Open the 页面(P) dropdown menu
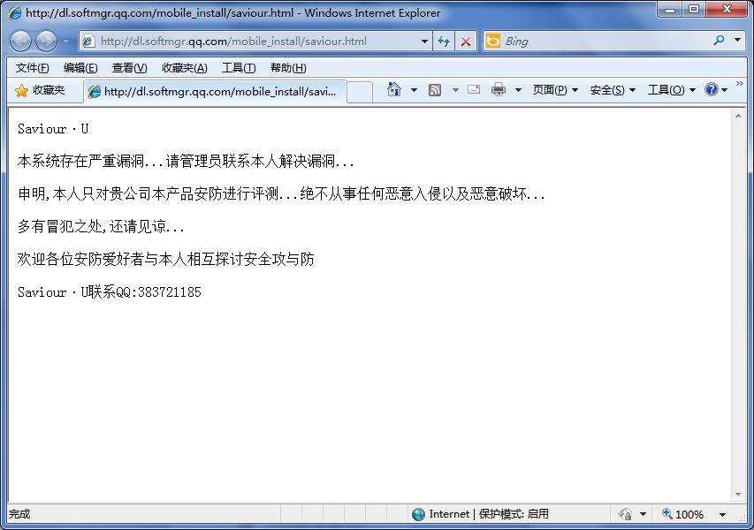The image size is (754, 530). click(554, 90)
